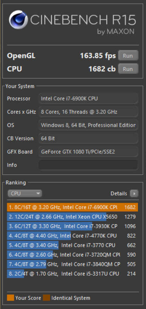
Task: Select the Processor field Intel Core i7-6900K
Action: click(x=88, y=98)
